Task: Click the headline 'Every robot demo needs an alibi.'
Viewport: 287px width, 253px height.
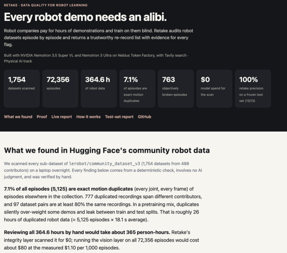Action: tap(85, 17)
